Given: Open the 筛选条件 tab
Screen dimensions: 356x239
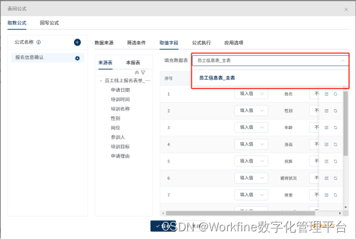Looking at the screenshot, I should click(x=136, y=42).
